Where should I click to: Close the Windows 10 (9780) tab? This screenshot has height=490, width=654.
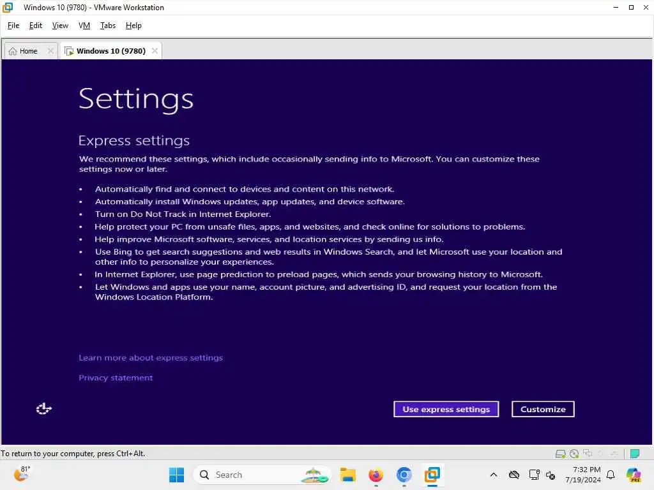[155, 51]
